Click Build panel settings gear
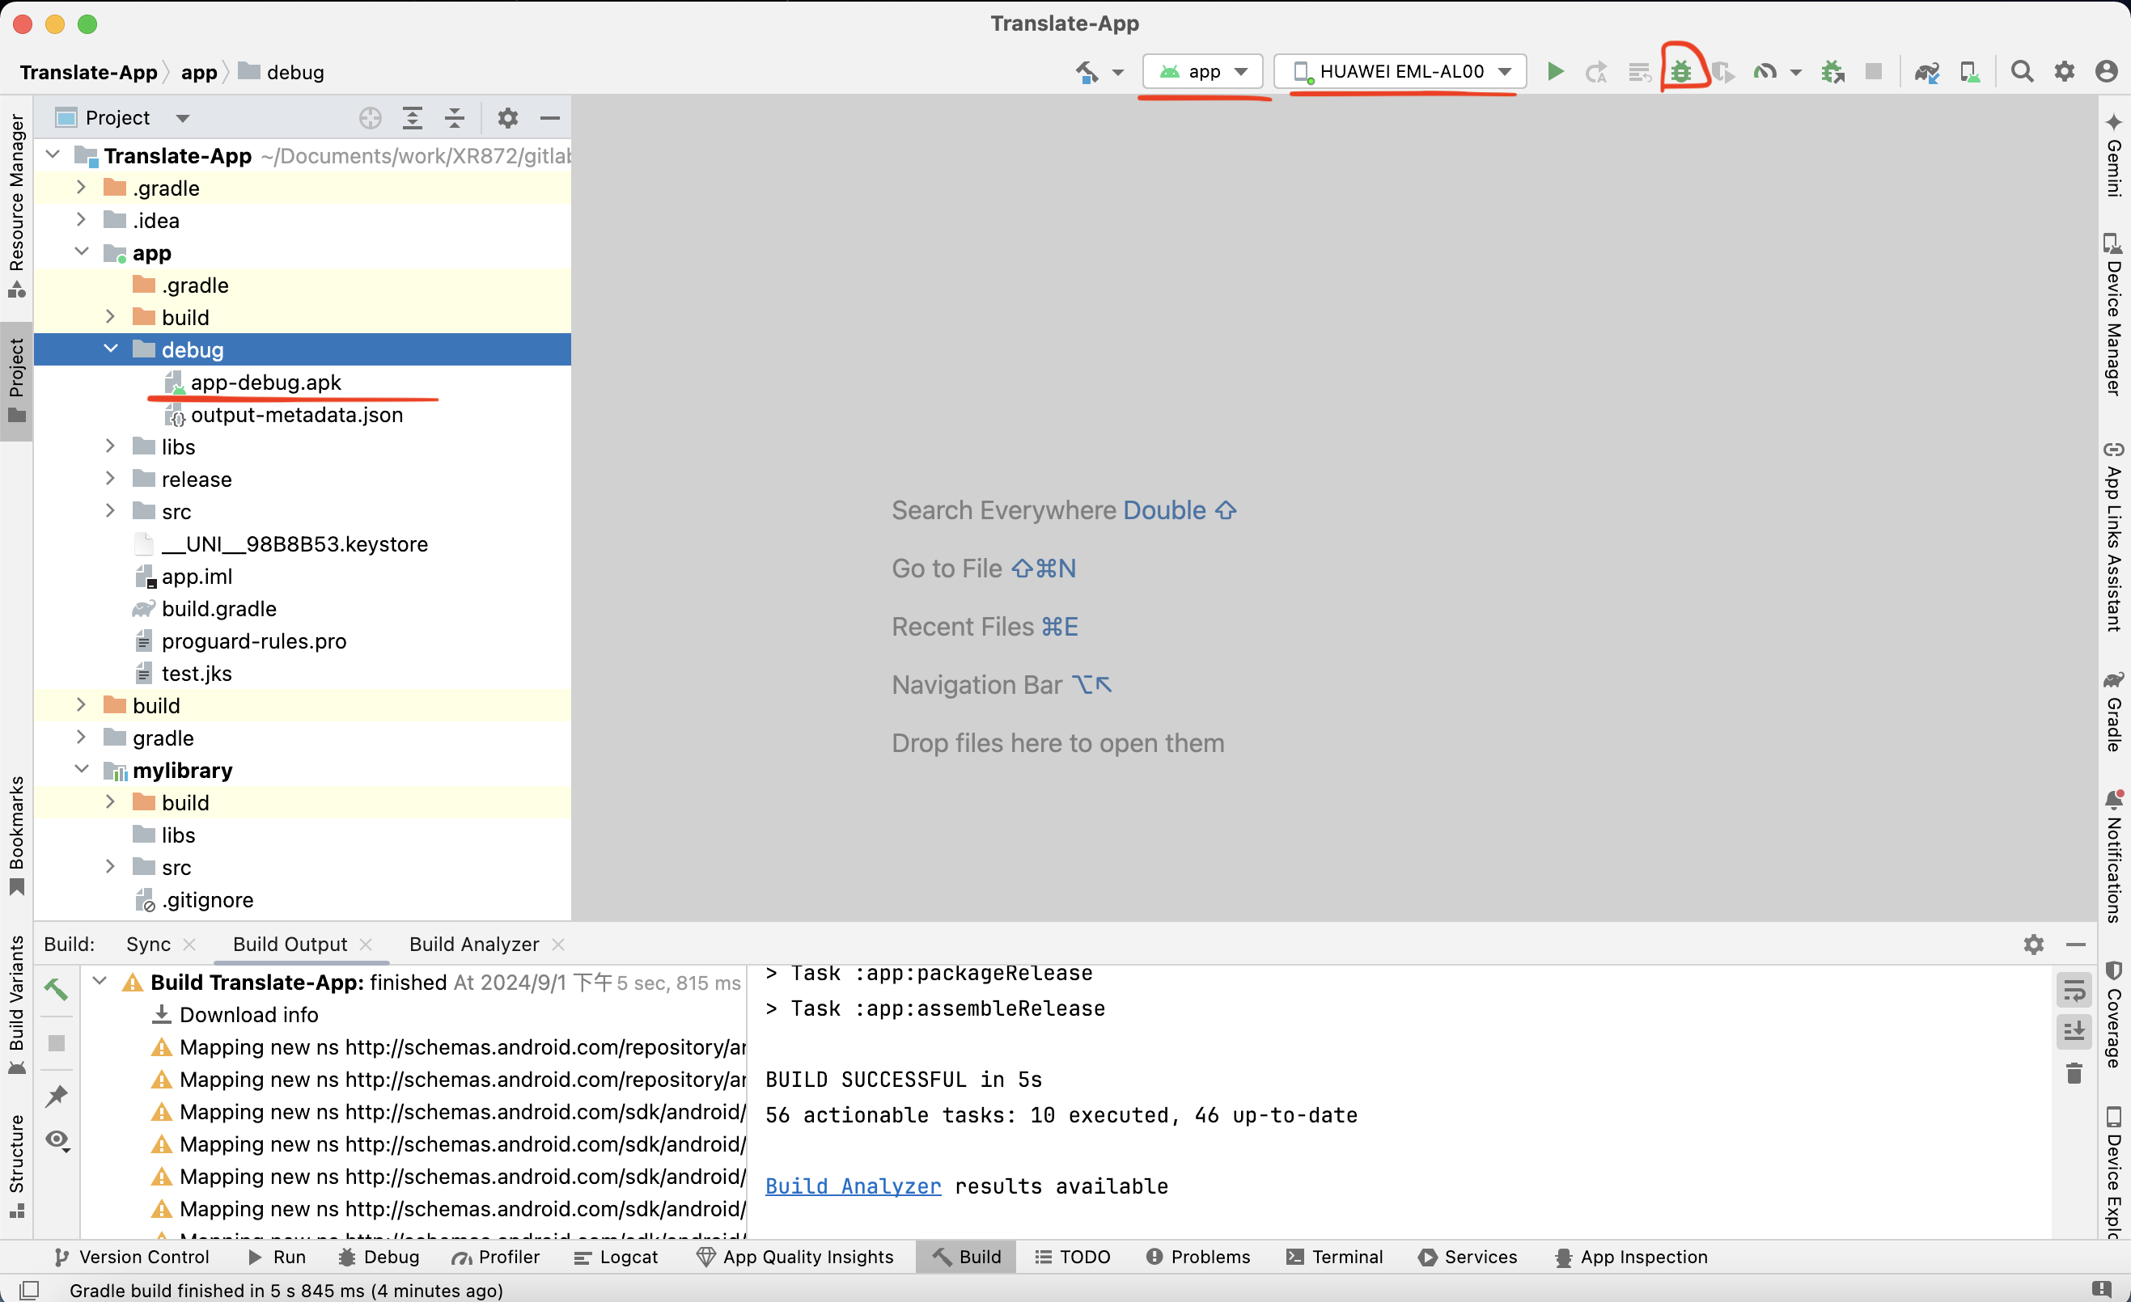Viewport: 2131px width, 1302px height. point(2033,944)
